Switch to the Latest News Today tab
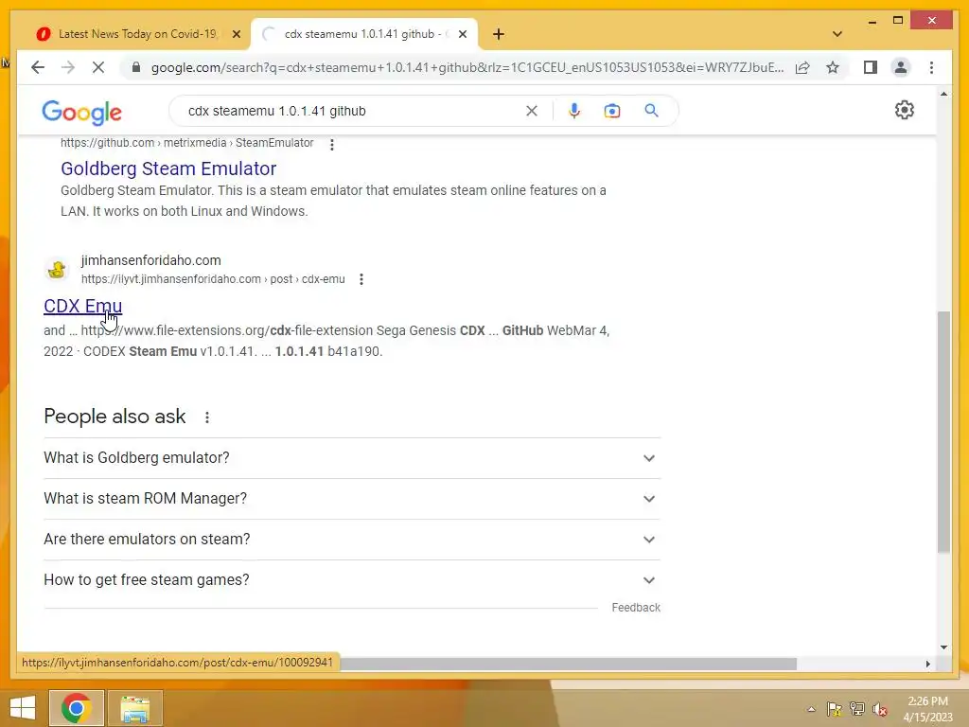This screenshot has height=727, width=969. click(x=137, y=34)
